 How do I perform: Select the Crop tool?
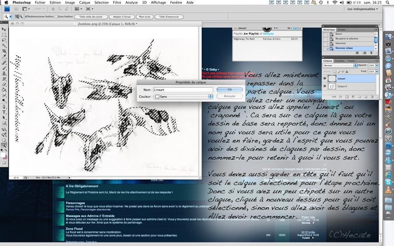point(4,51)
